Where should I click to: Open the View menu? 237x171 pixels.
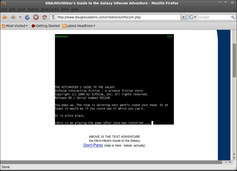(x=21, y=9)
